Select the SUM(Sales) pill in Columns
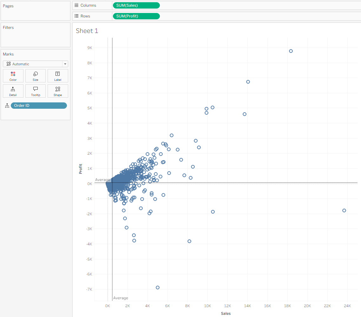 [136, 5]
